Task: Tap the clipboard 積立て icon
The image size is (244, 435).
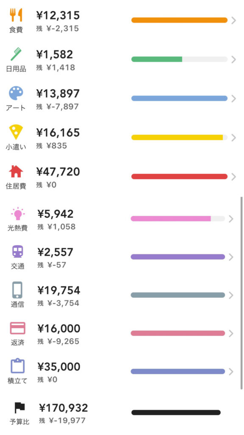Action: click(x=18, y=366)
